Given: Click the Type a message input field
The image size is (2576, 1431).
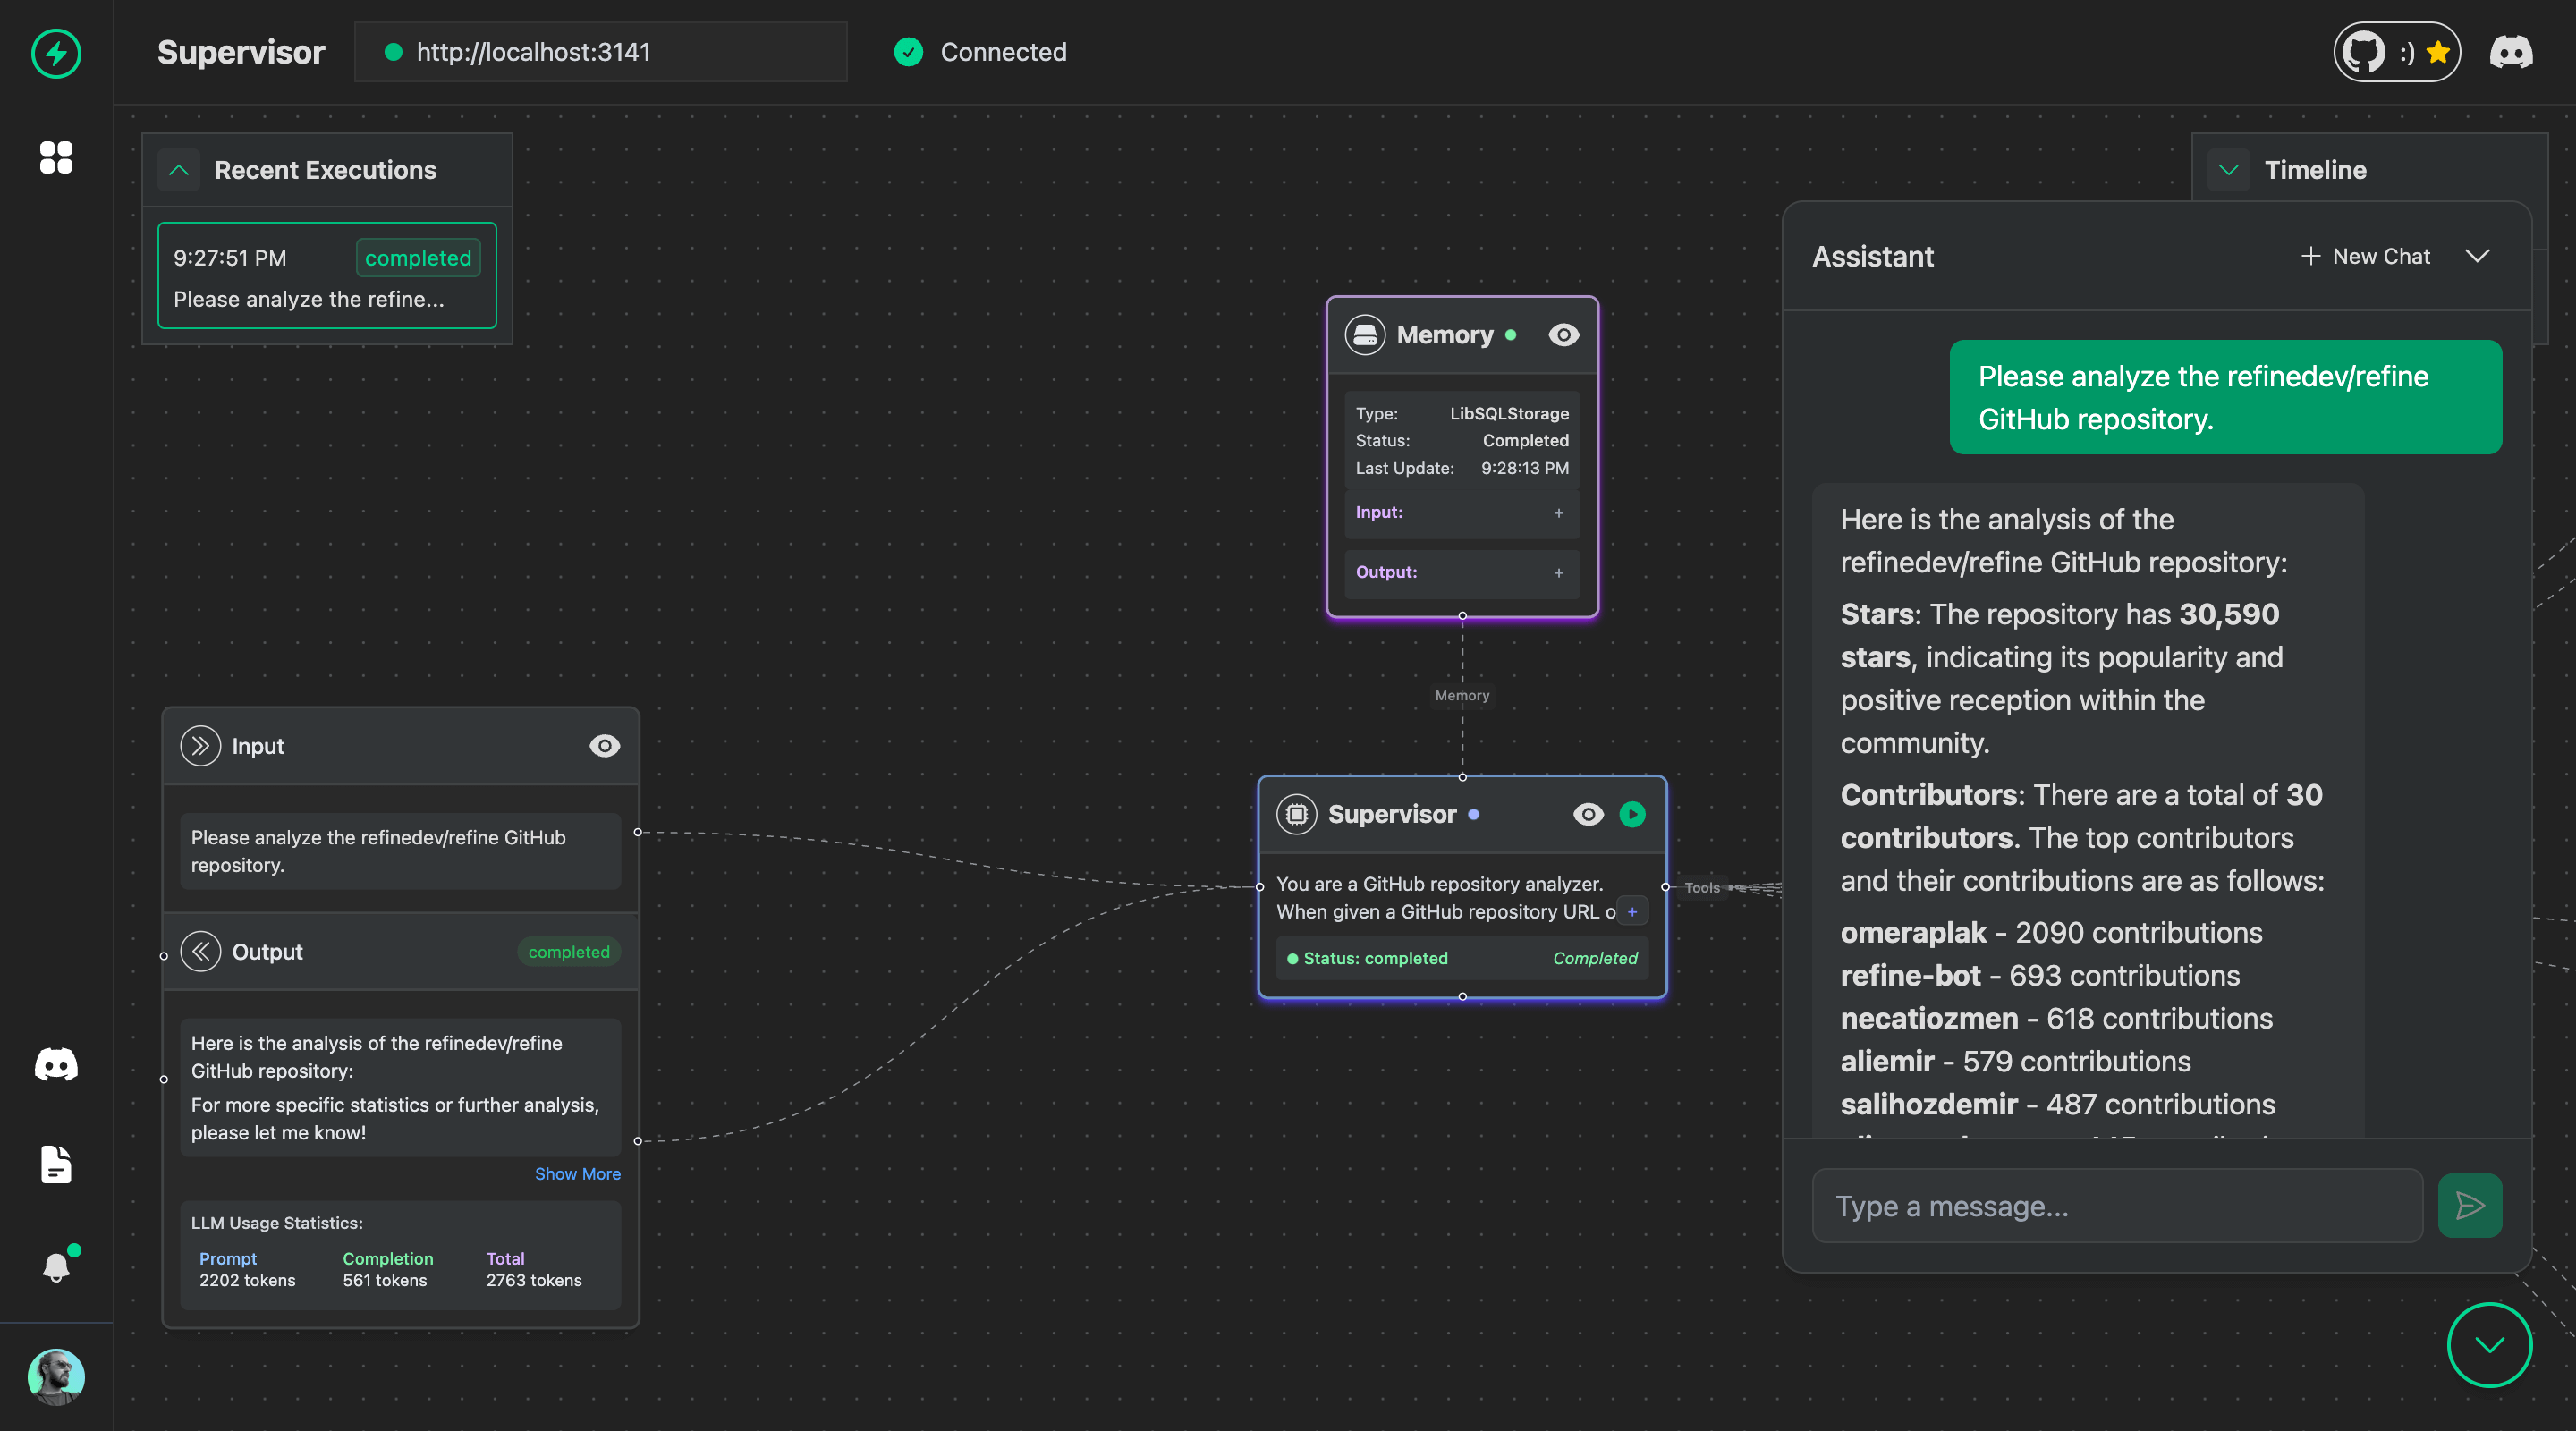Looking at the screenshot, I should pos(2116,1206).
